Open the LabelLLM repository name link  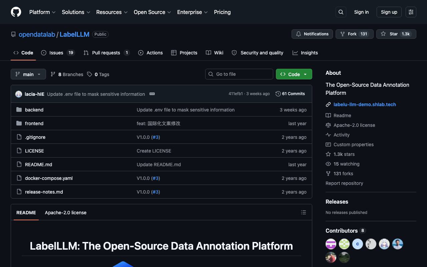pos(74,34)
